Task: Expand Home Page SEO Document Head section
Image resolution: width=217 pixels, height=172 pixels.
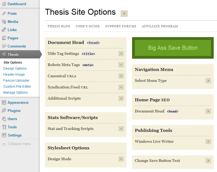Action: pyautogui.click(x=208, y=111)
